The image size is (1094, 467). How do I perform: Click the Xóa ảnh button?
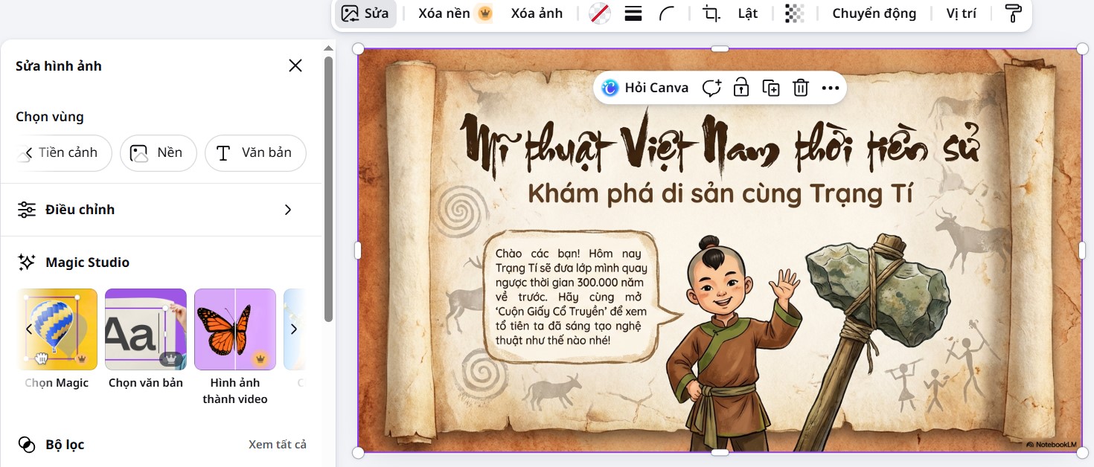click(537, 13)
